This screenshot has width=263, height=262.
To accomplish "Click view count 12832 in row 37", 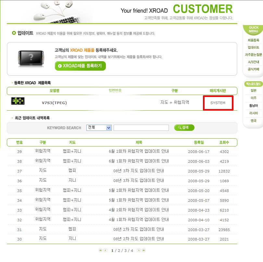I will [224, 171].
